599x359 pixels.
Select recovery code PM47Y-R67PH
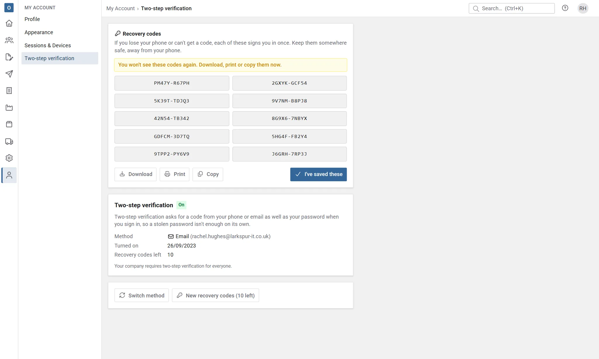pos(172,83)
